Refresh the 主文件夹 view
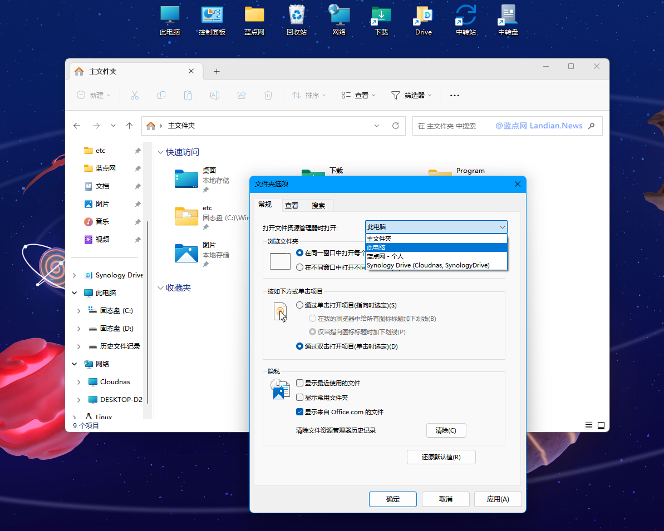Viewport: 664px width, 531px height. pyautogui.click(x=396, y=126)
